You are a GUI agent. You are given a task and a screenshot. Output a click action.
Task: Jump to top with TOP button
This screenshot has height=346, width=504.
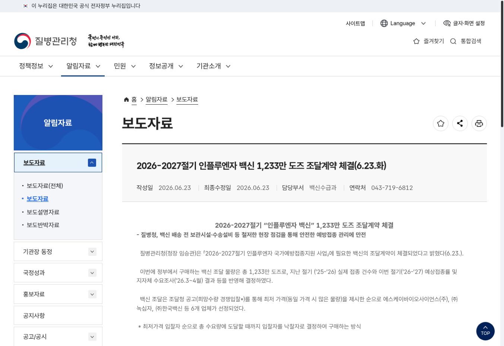(485, 331)
